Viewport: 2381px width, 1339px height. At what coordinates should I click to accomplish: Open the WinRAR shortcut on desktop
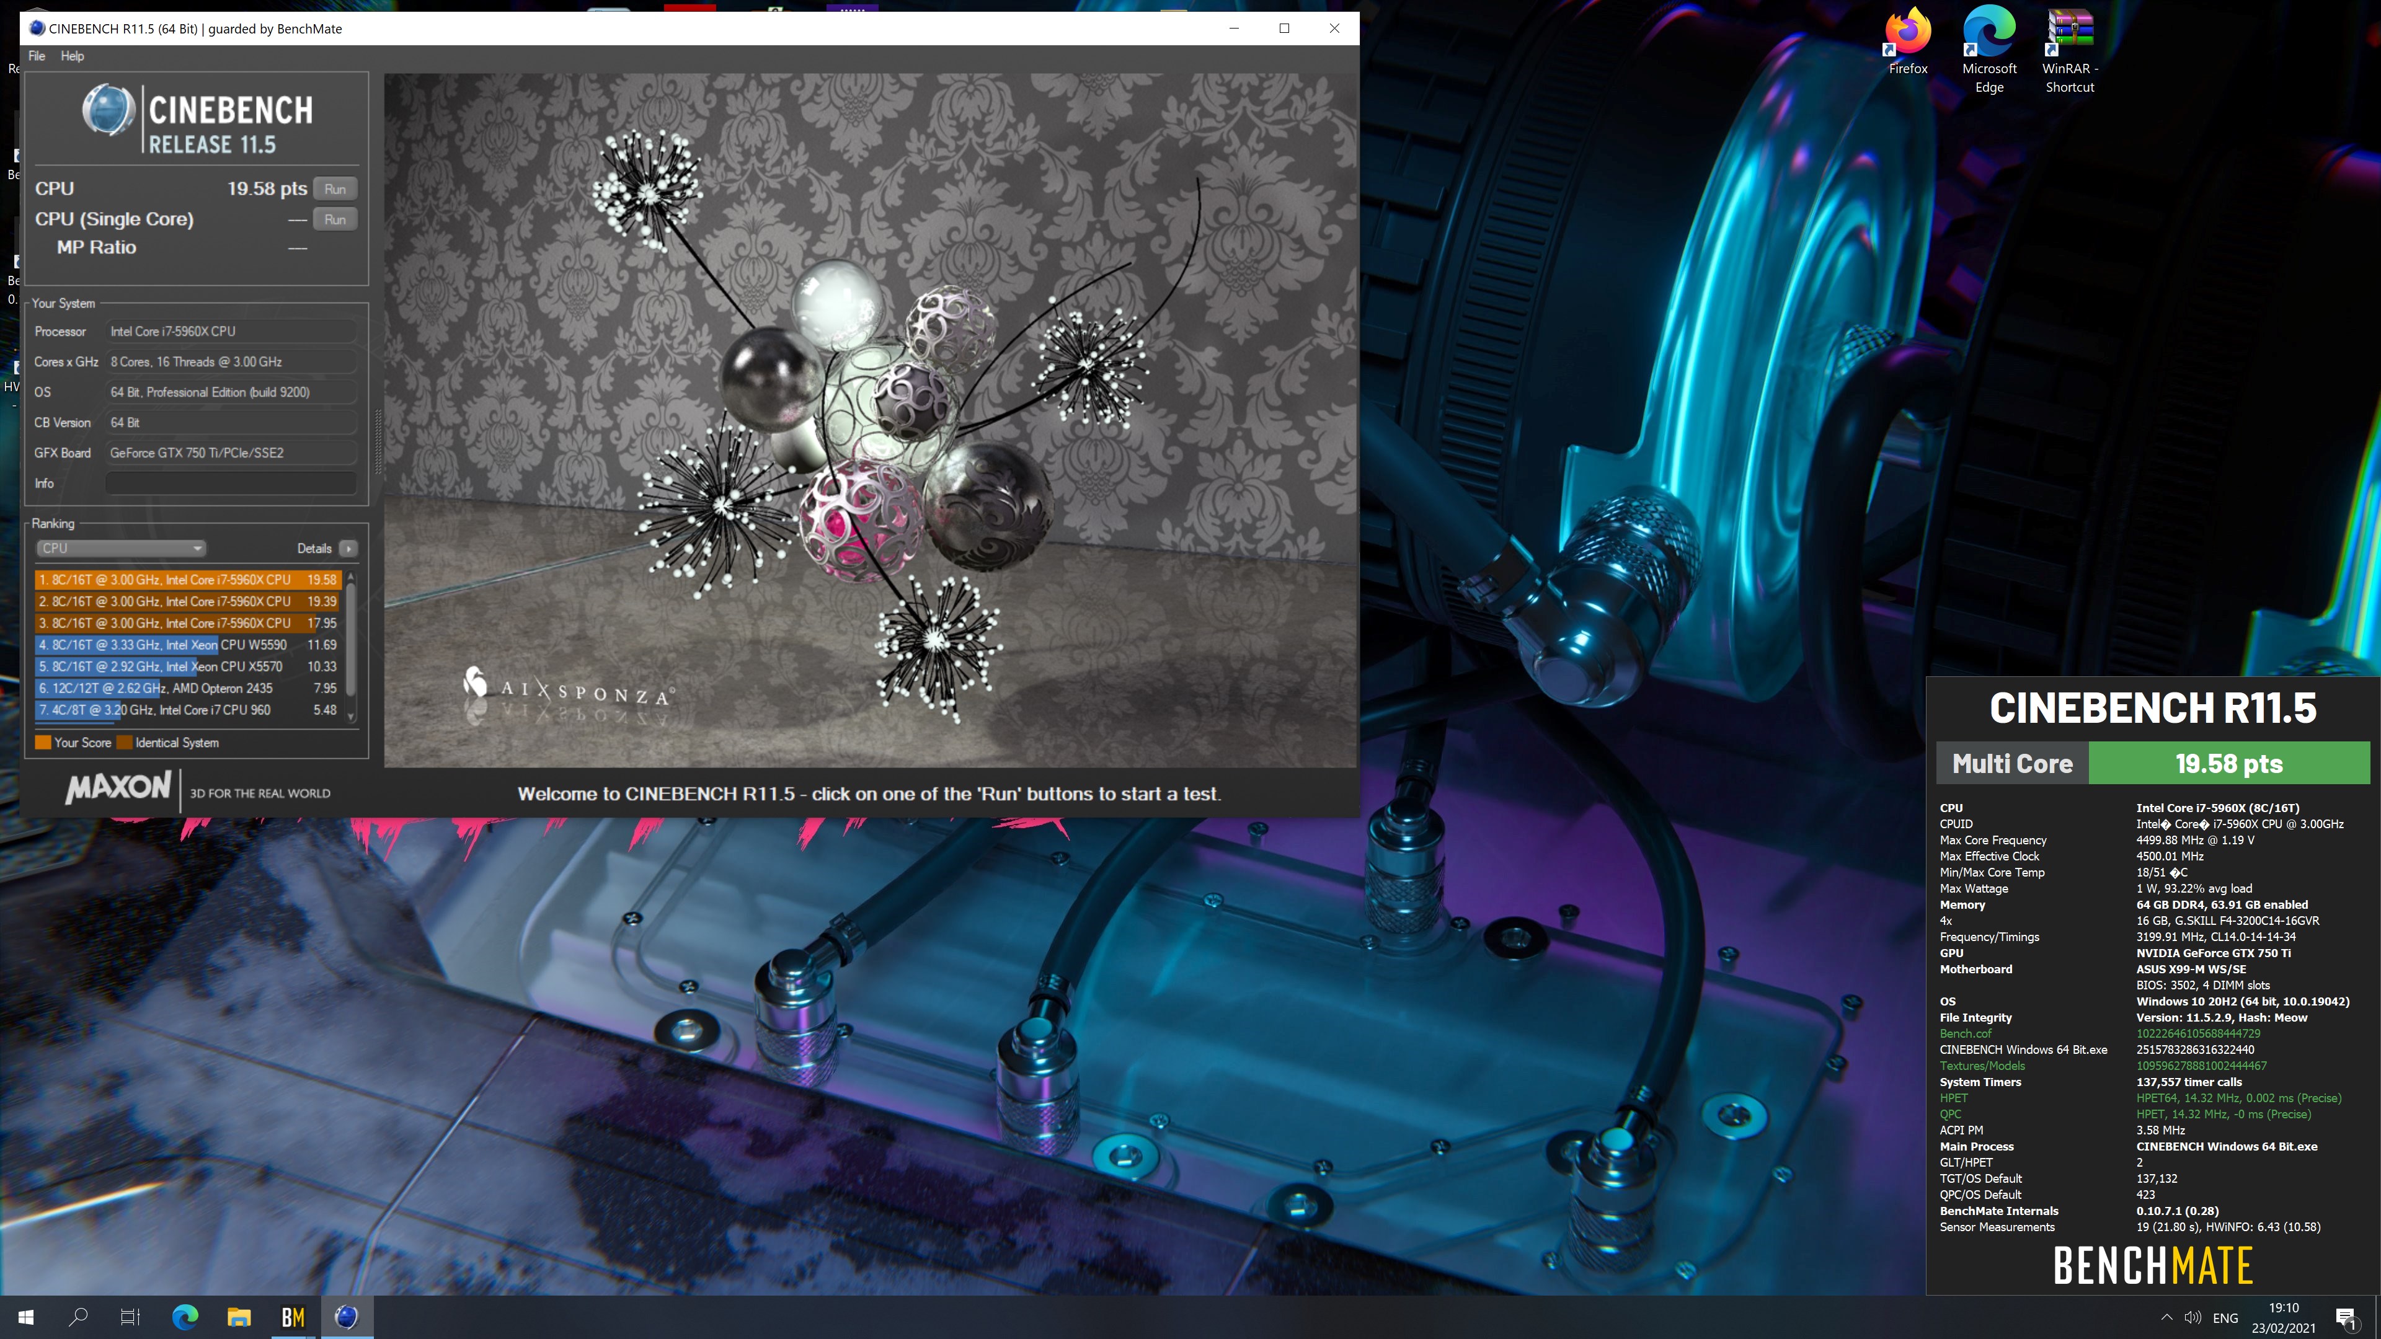click(2070, 48)
